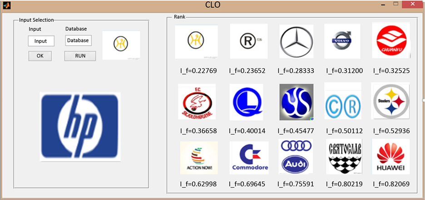The width and height of the screenshot is (425, 200).
Task: Click the OK button
Action: click(40, 56)
